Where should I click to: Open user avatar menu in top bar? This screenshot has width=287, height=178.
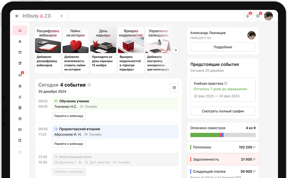tap(268, 16)
